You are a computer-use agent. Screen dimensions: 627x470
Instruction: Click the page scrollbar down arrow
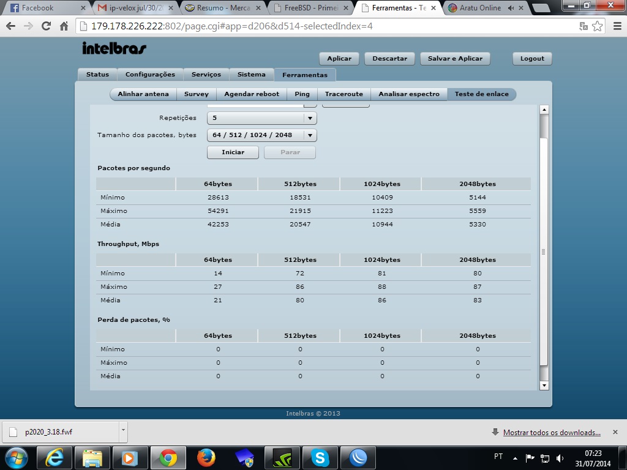tap(544, 386)
